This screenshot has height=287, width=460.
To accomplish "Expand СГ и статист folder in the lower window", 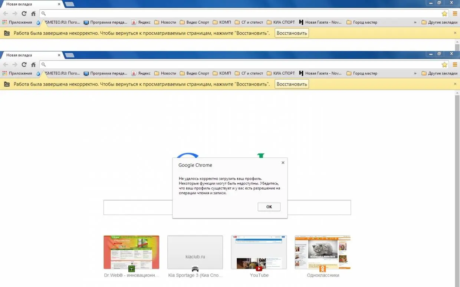I will click(249, 73).
